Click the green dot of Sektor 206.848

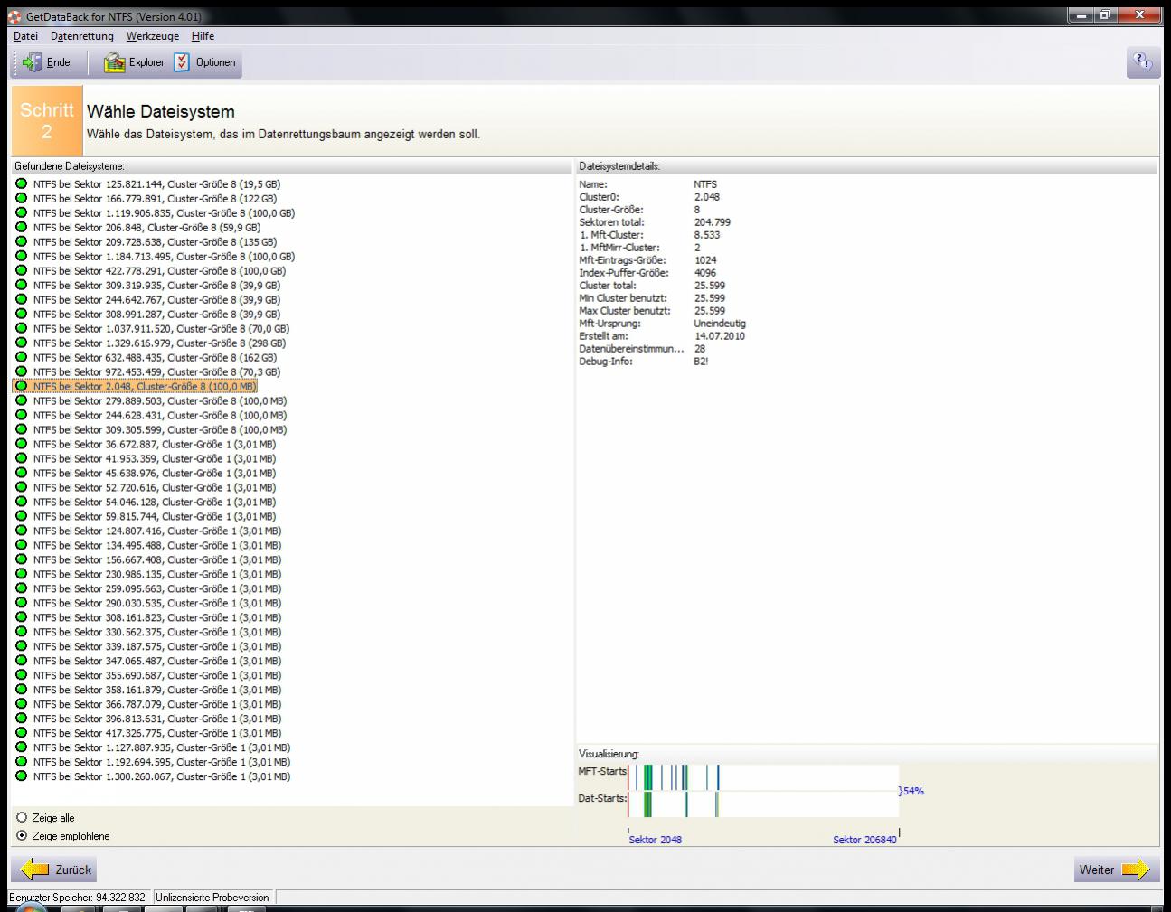(x=22, y=228)
